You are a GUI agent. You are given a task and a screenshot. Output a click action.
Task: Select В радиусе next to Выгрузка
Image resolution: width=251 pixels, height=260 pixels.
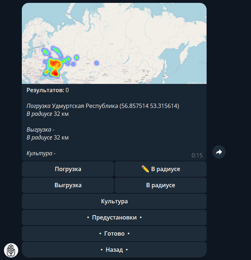(x=161, y=185)
